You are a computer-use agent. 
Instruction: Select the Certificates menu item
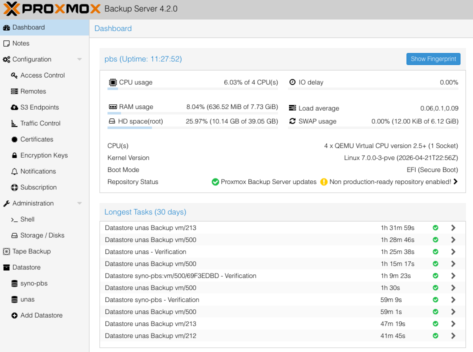point(44,139)
